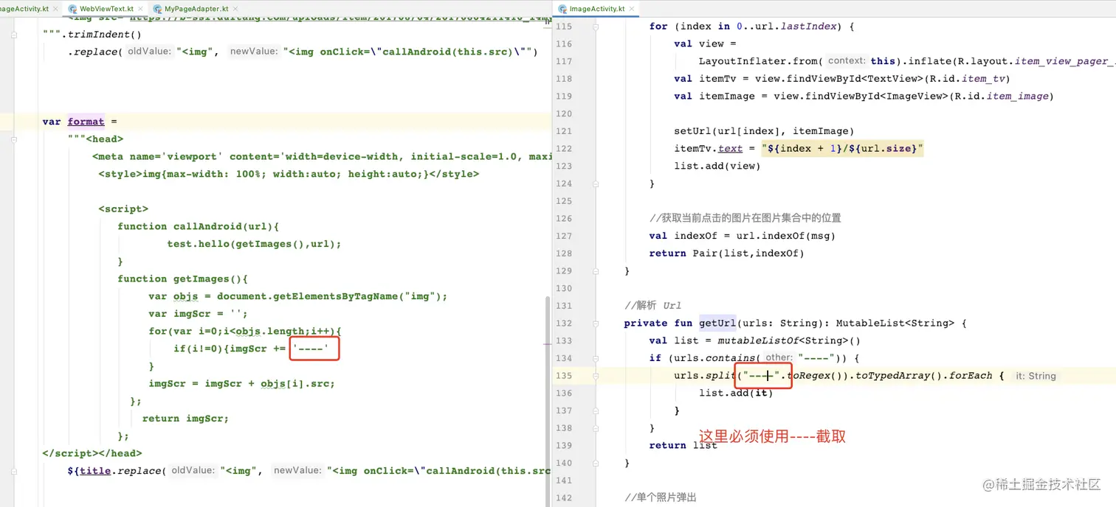
Task: Click the fold end marker at line 124
Action: [x=596, y=183]
